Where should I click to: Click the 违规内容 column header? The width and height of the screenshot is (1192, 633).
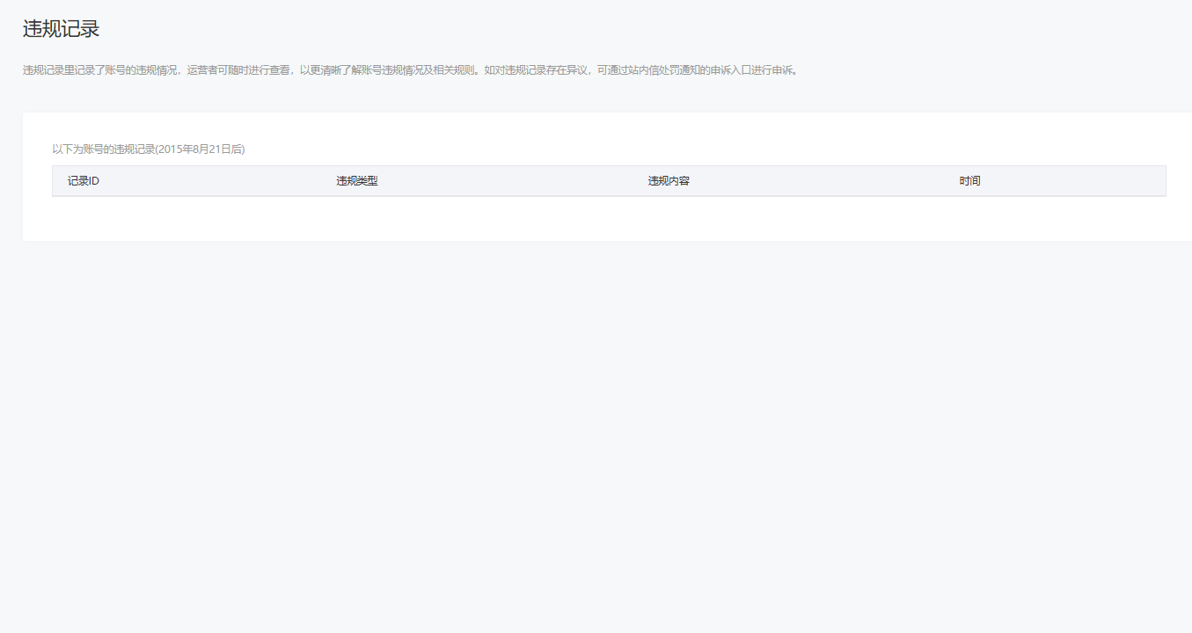click(x=669, y=181)
